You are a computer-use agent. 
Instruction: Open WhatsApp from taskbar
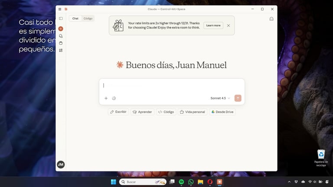(191, 182)
